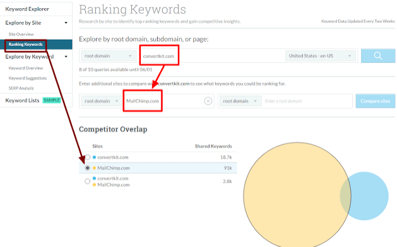The height and width of the screenshot is (247, 397).
Task: Click the Sites column header
Action: [x=97, y=146]
